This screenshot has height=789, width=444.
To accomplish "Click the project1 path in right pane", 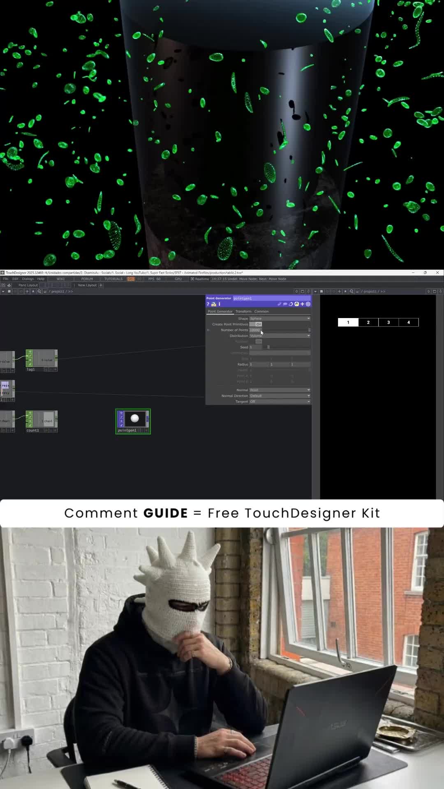I will click(370, 291).
